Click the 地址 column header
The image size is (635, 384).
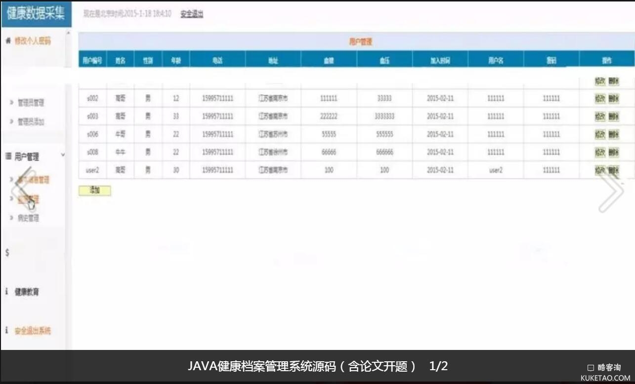pos(273,60)
